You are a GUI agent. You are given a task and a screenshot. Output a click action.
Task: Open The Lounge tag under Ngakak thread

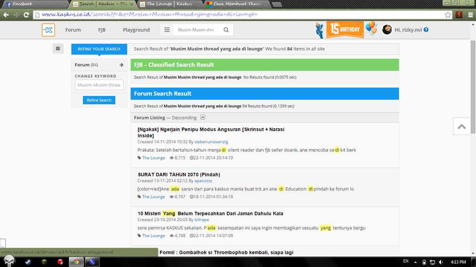point(153,158)
